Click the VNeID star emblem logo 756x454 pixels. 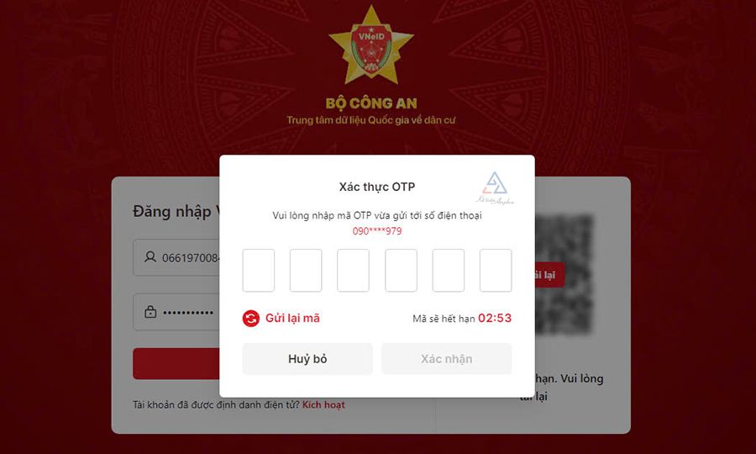[370, 45]
